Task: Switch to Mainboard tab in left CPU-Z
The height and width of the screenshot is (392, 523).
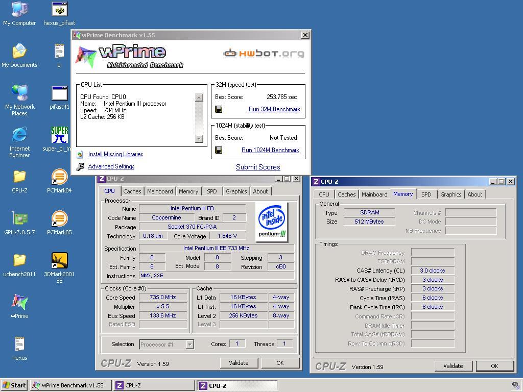Action: click(160, 191)
